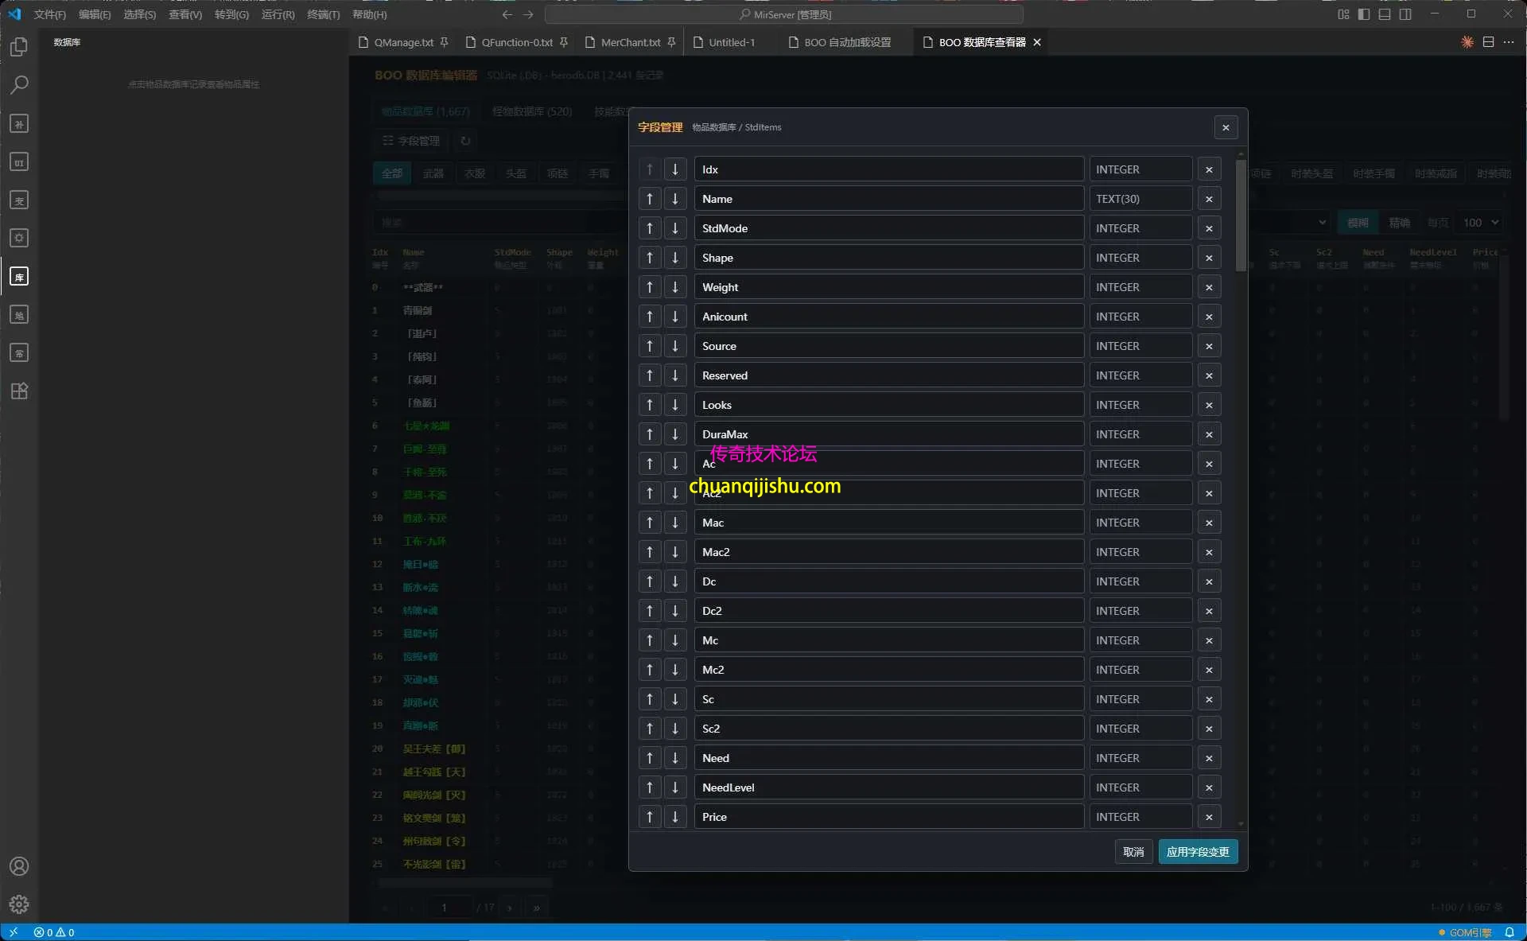1527x941 pixels.
Task: Open the 文件(F) menu
Action: click(x=49, y=14)
